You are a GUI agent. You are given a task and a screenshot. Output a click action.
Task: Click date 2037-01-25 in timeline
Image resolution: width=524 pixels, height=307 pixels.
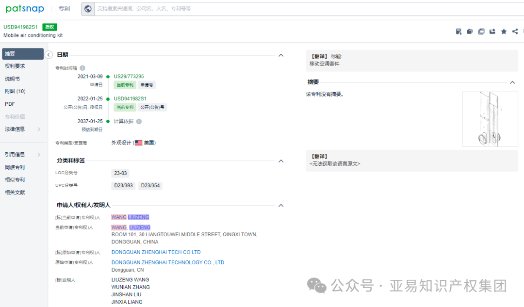coord(90,121)
